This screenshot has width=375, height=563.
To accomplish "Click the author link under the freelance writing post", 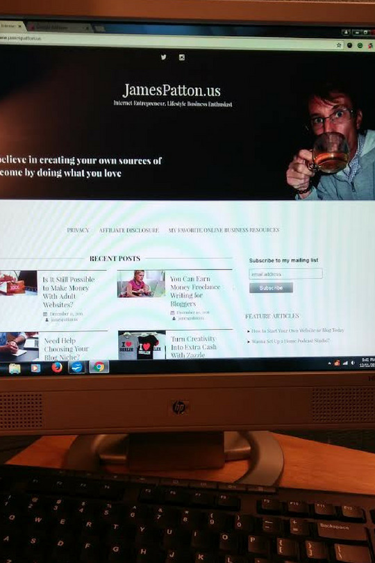I will pyautogui.click(x=191, y=318).
